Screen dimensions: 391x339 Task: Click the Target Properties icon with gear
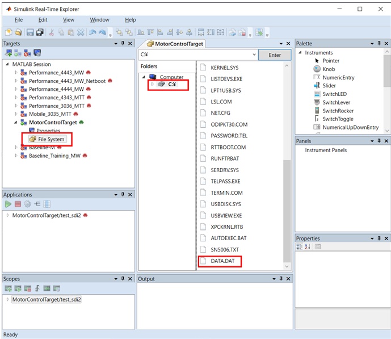(37, 53)
